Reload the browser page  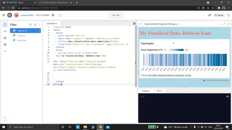point(13,8)
